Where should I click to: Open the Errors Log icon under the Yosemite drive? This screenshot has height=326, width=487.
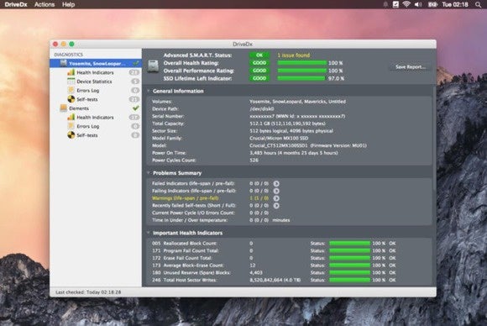pyautogui.click(x=71, y=91)
